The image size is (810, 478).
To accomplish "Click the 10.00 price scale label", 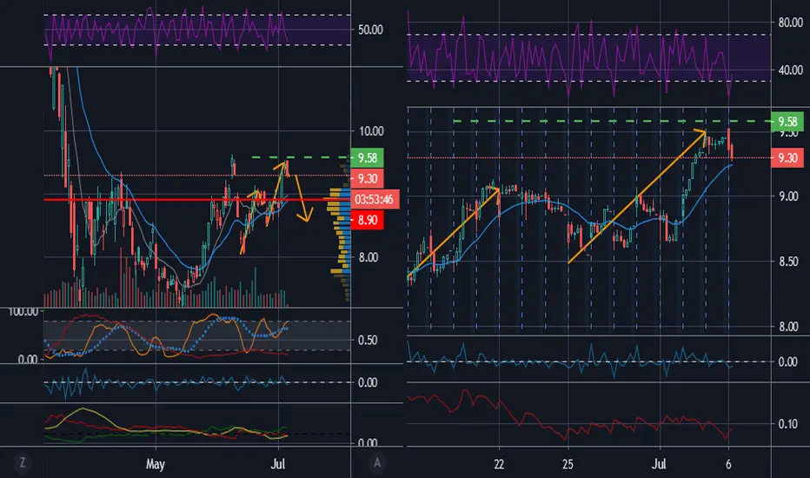I will [x=371, y=131].
